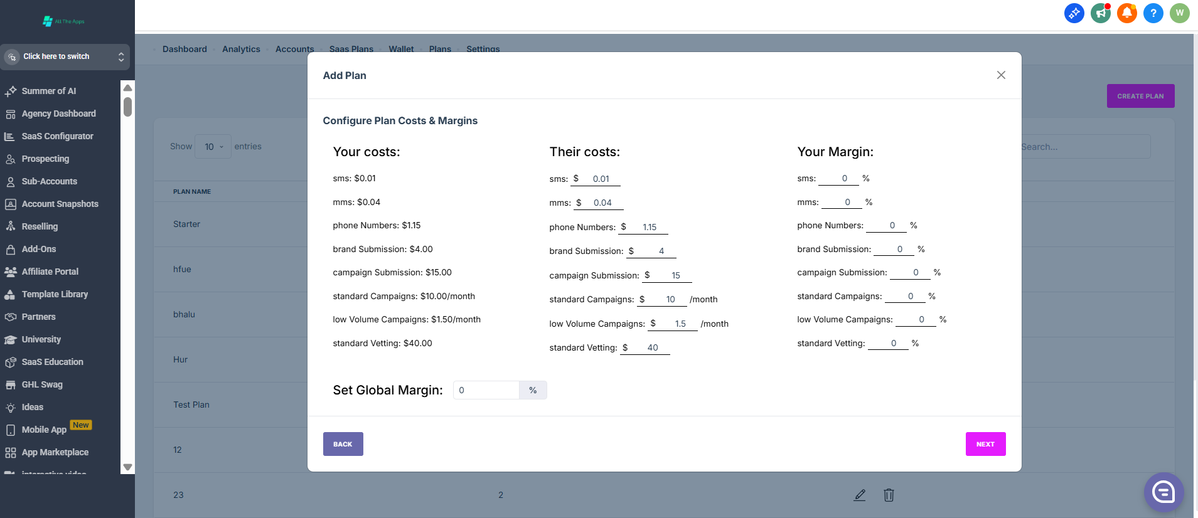The image size is (1198, 518).
Task: Close the Add Plan dialog
Action: coord(1001,75)
